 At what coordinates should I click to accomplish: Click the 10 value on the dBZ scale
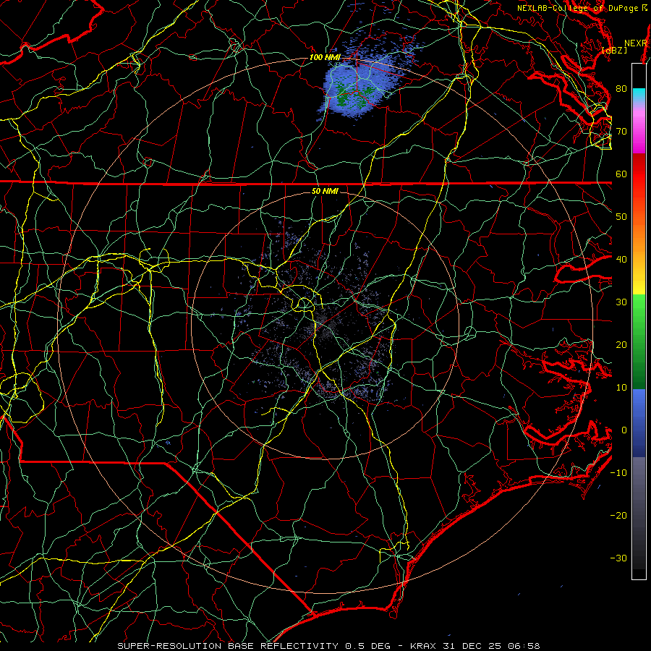click(x=621, y=388)
